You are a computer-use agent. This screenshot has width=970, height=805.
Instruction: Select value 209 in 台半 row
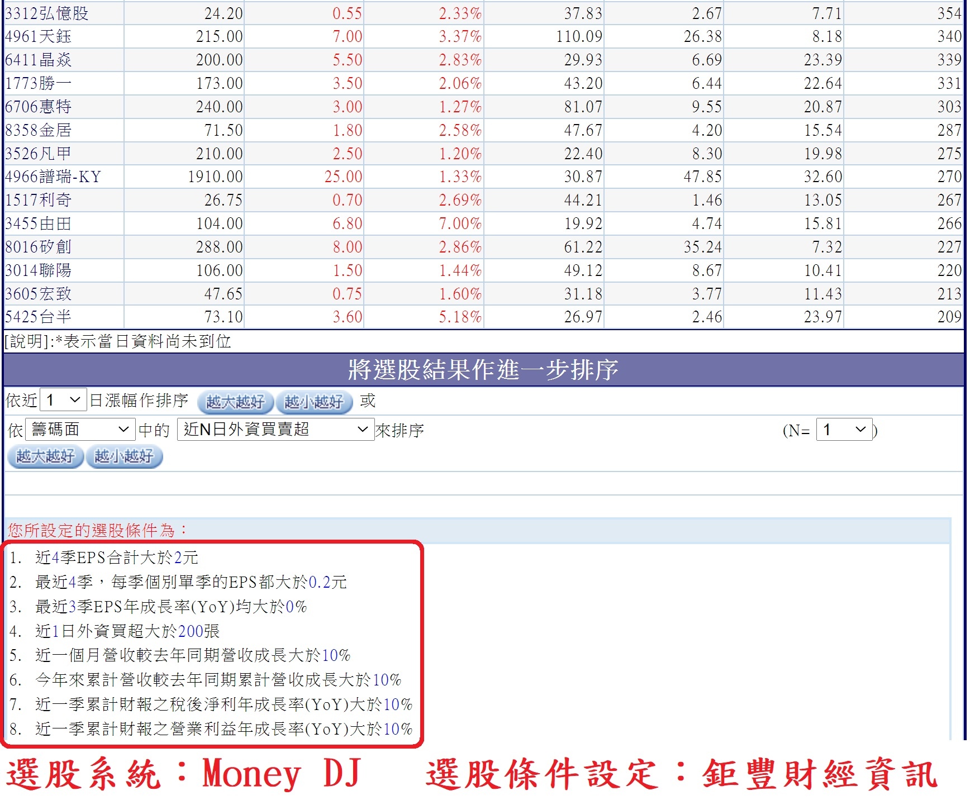click(949, 317)
